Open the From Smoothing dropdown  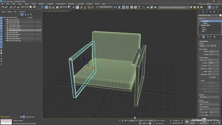tap(209, 105)
